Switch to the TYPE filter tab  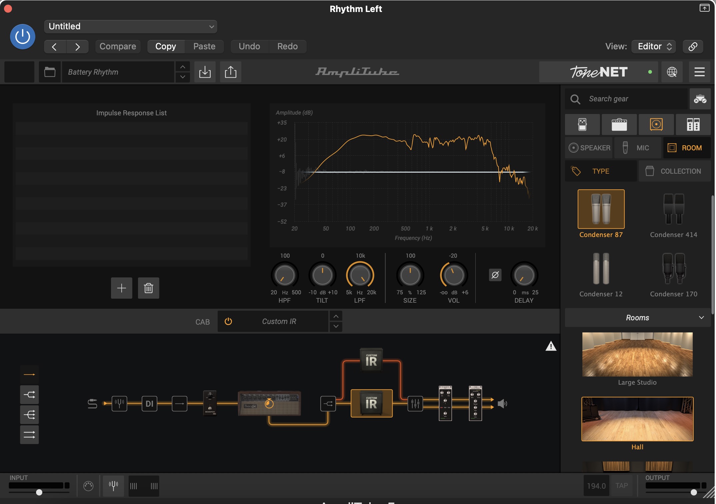click(601, 171)
